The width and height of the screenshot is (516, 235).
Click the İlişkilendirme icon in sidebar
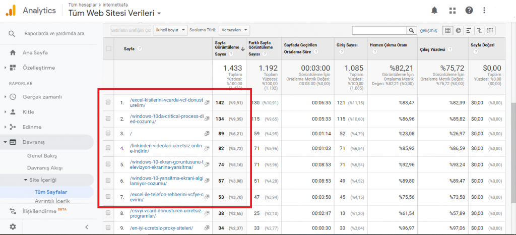[x=13, y=211]
